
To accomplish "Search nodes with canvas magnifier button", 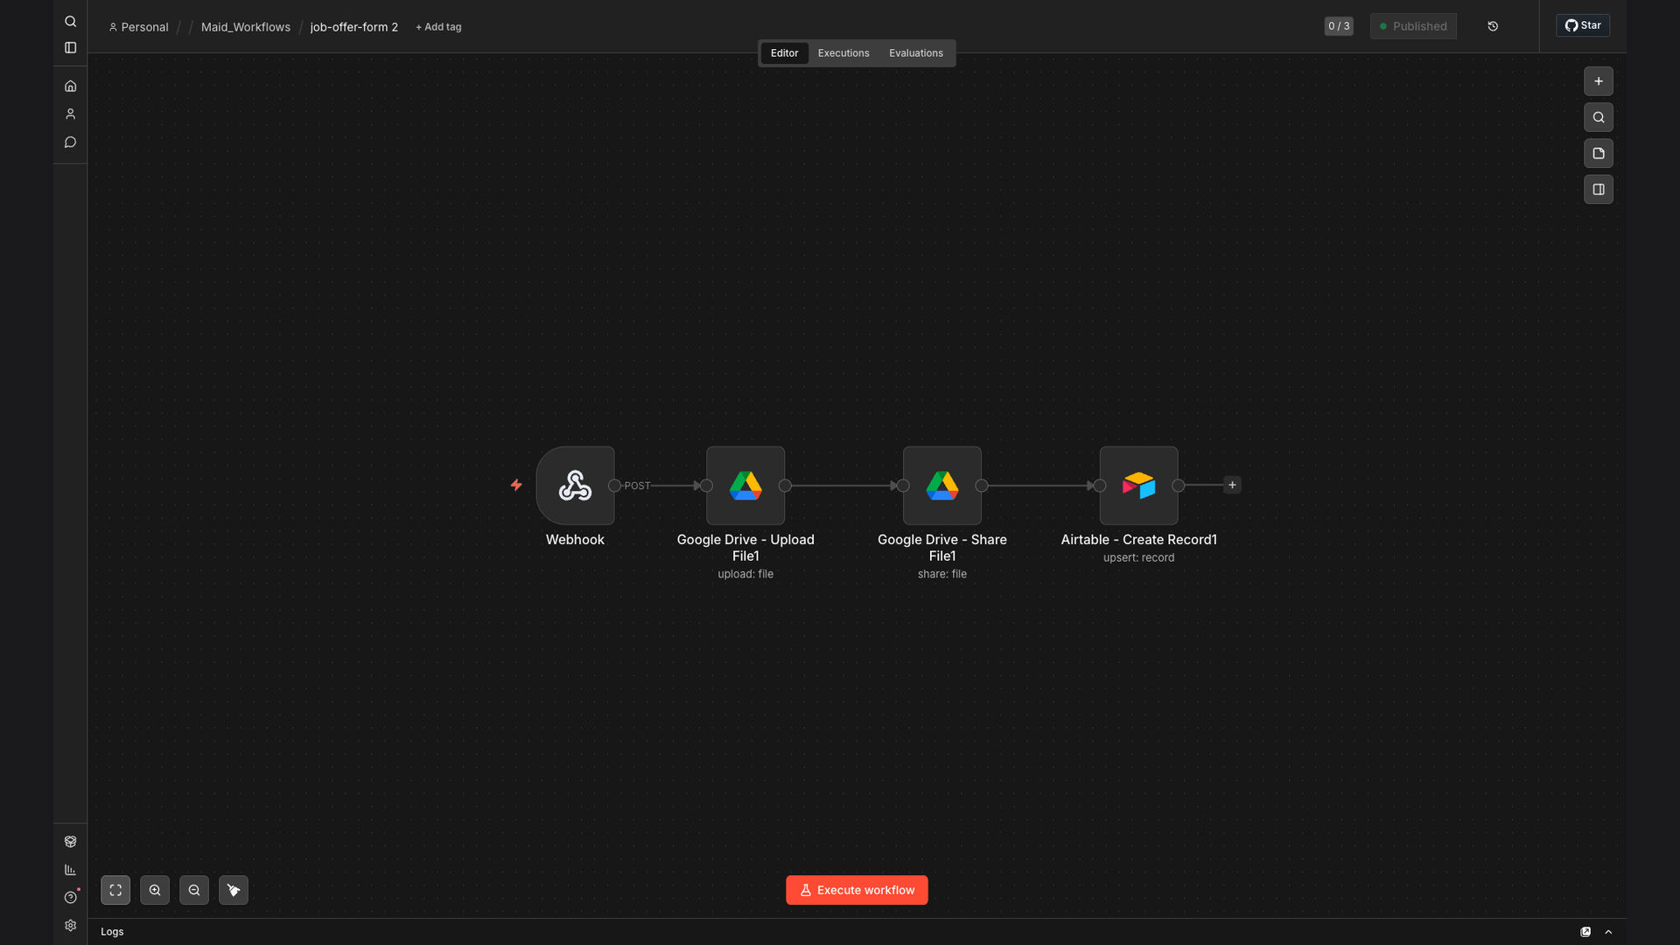I will (1598, 117).
